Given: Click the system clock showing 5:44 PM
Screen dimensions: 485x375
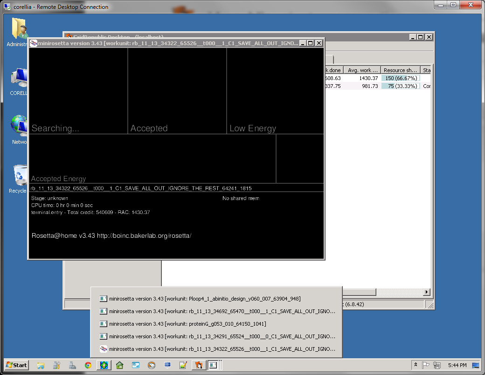Looking at the screenshot, I should tap(457, 365).
